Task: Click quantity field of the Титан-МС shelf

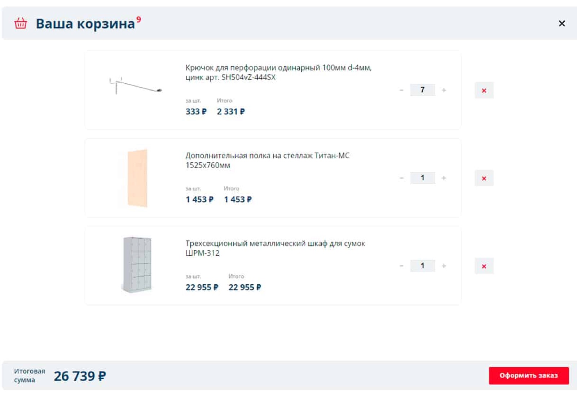Action: coord(423,178)
